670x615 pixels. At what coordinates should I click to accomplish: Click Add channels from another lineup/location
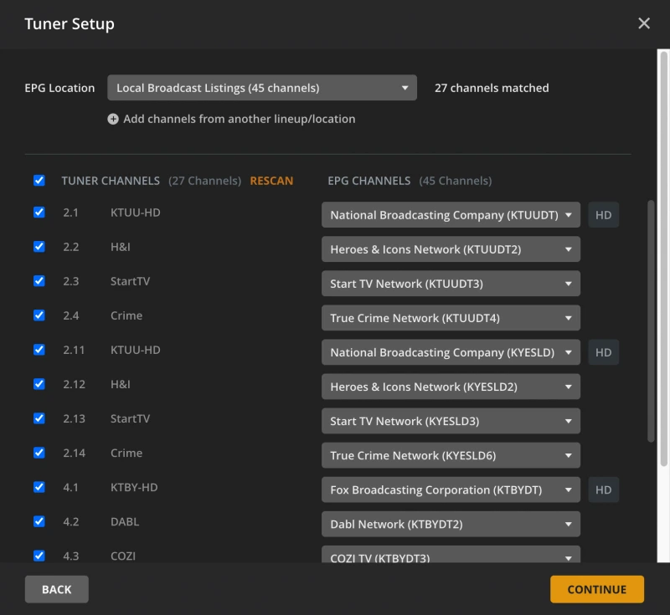pos(239,119)
